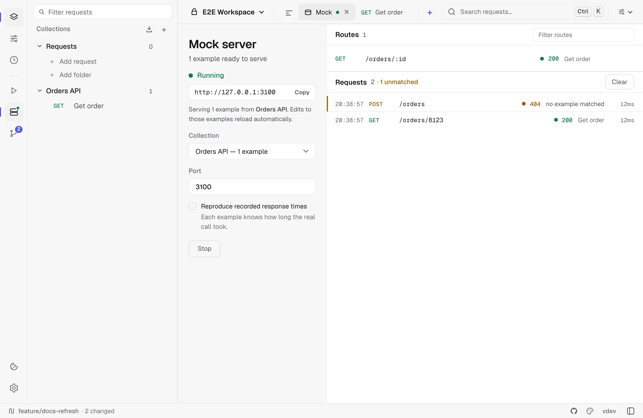
Task: Open the Mock server icon in sidebar
Action: [x=14, y=112]
